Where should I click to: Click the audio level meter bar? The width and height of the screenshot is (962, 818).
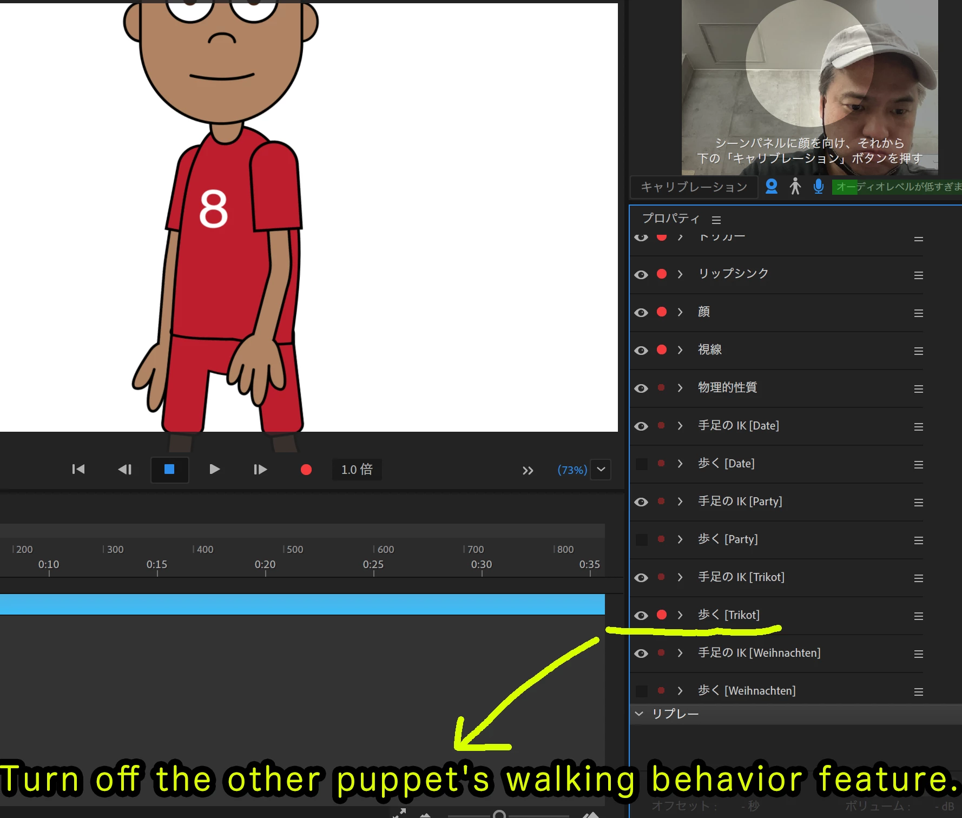click(897, 187)
